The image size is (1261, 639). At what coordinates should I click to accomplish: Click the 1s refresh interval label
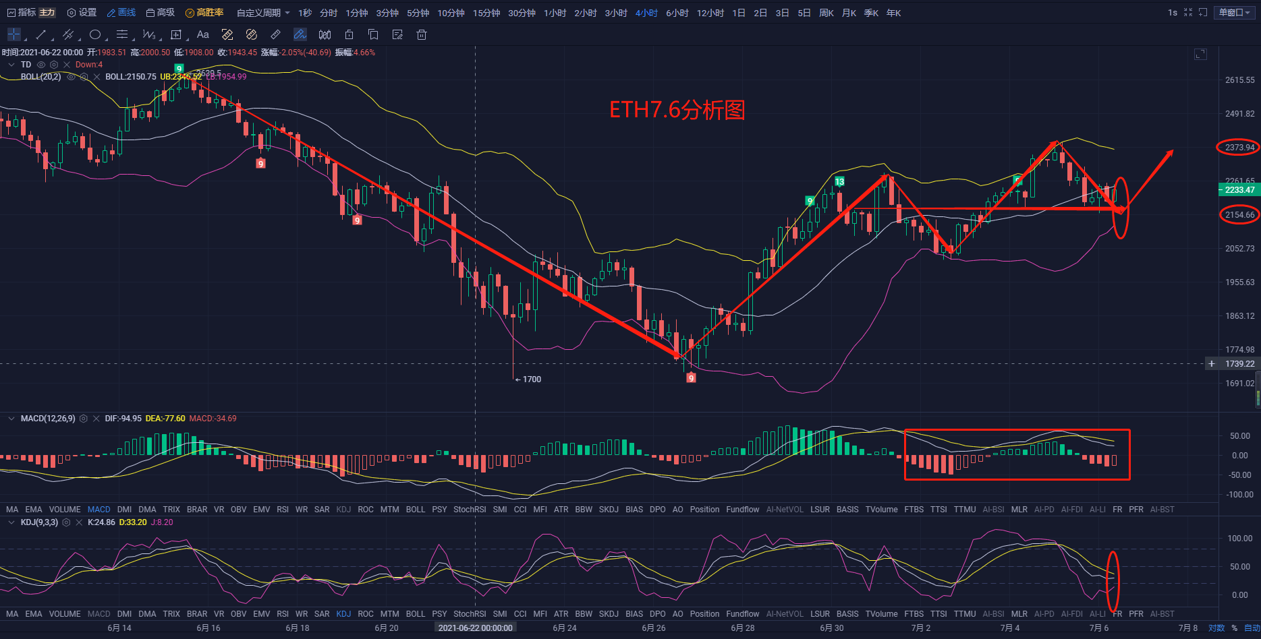1173,13
